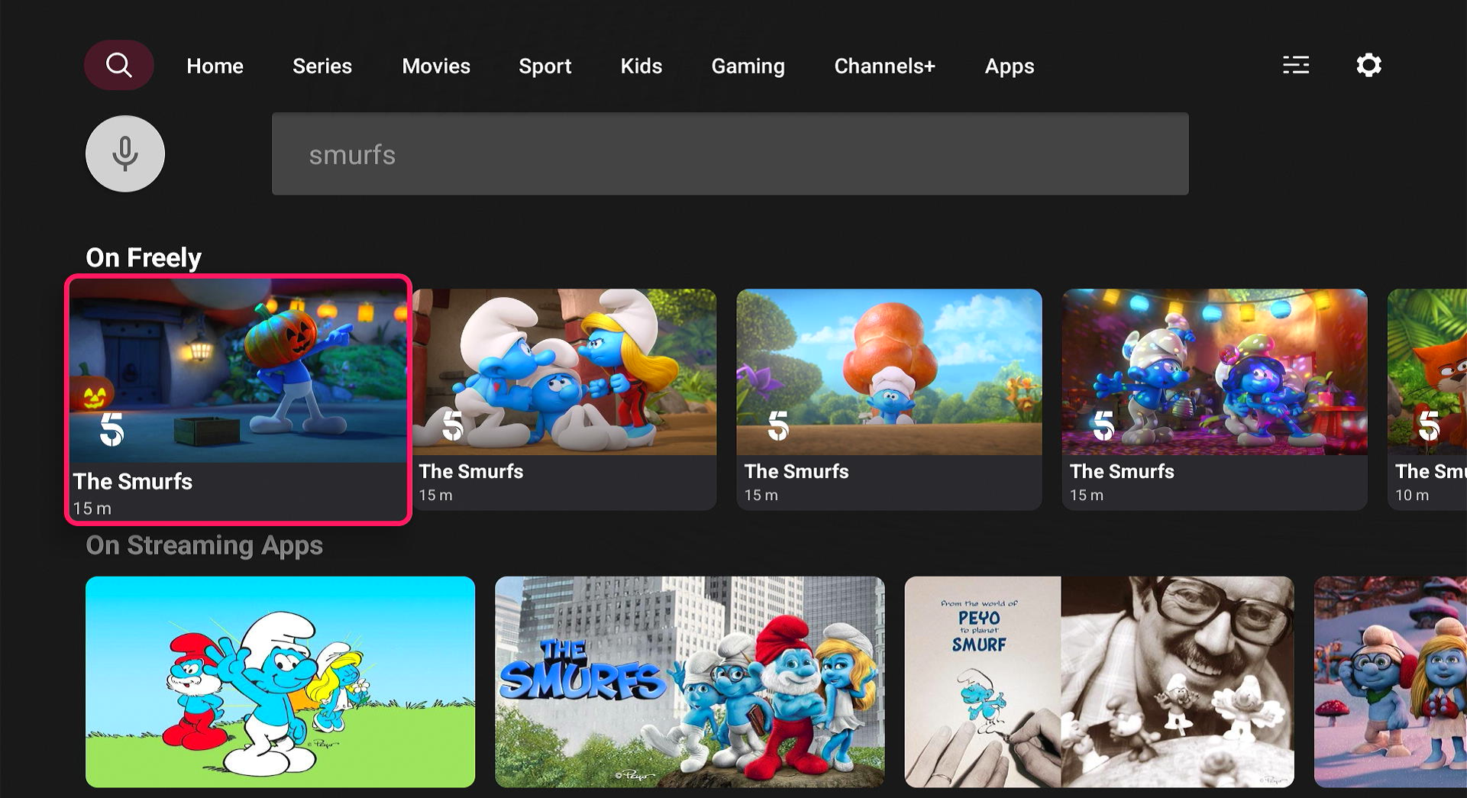The width and height of the screenshot is (1467, 798).
Task: Select The Smurfs movie poster with city skyline
Action: click(x=690, y=682)
